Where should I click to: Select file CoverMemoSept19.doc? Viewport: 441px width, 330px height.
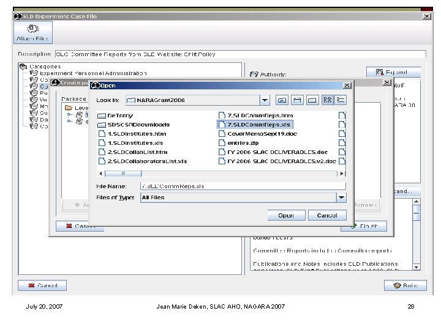point(258,134)
